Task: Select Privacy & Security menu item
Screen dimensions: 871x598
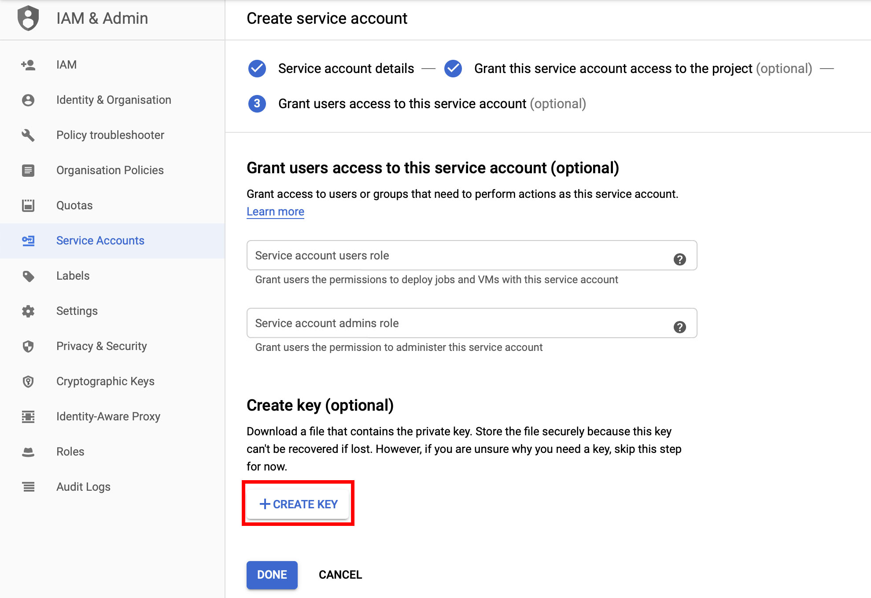Action: [101, 346]
